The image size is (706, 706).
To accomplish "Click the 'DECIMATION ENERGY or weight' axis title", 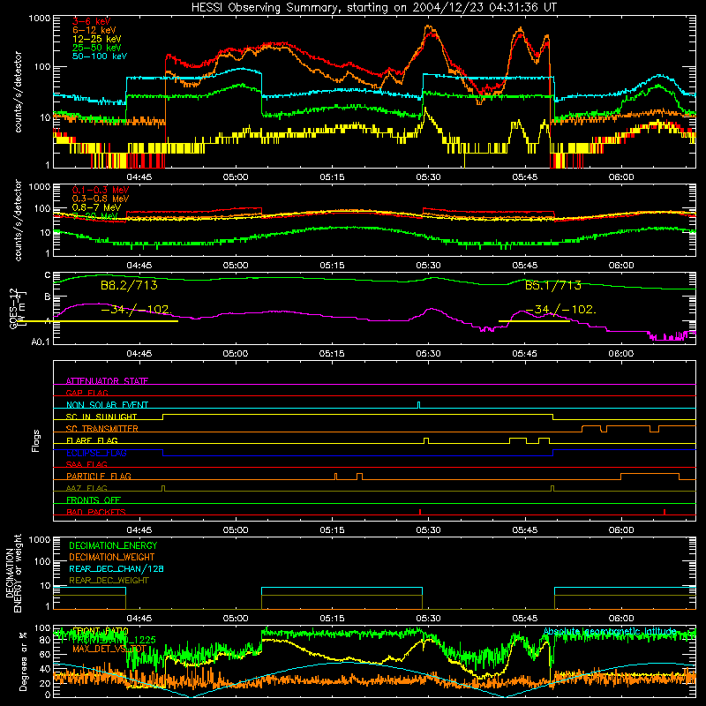I will pyautogui.click(x=13, y=574).
